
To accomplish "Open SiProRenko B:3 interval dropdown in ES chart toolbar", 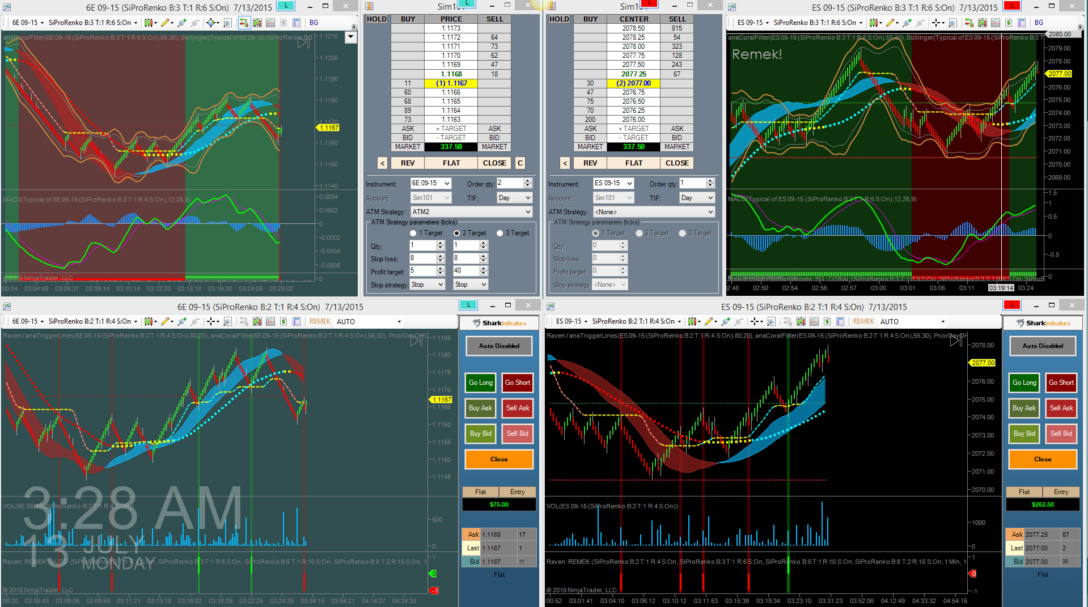I will pos(818,23).
